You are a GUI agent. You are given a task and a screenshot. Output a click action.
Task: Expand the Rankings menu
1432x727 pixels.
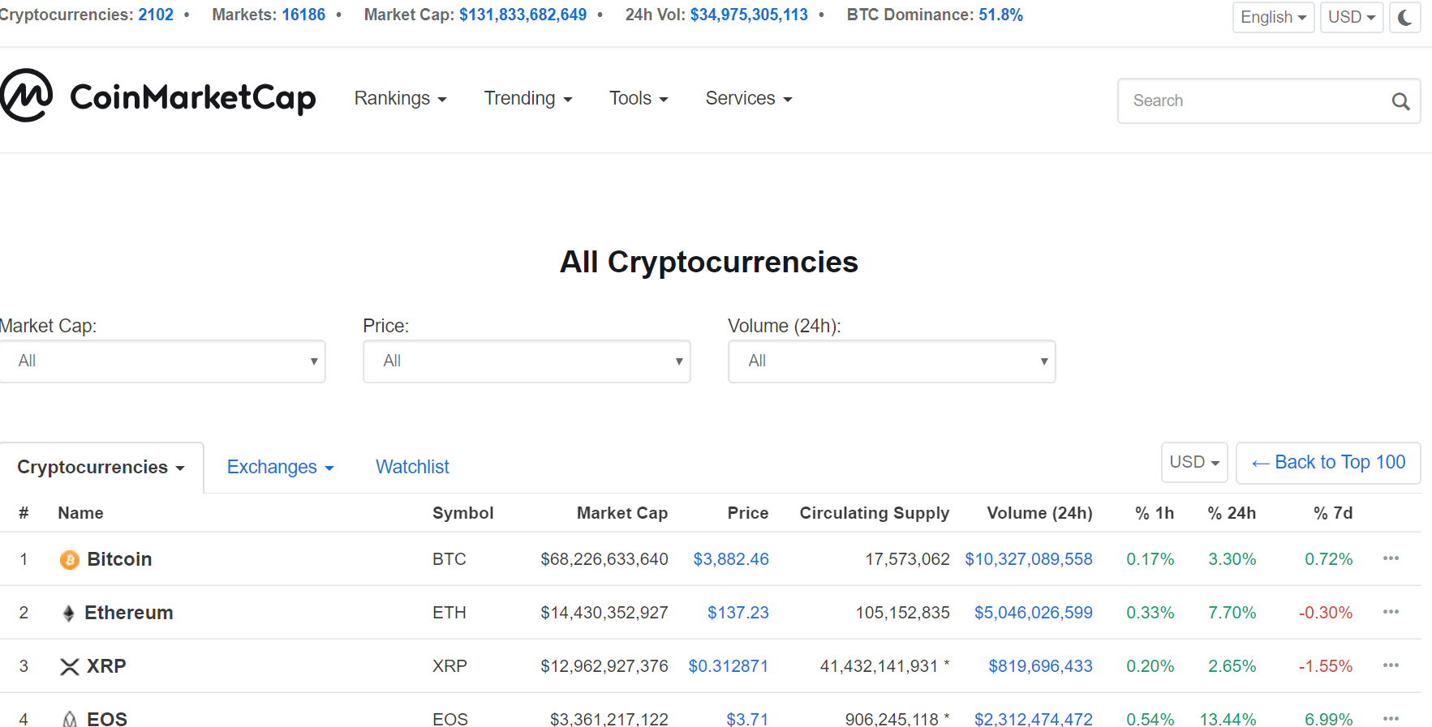tap(401, 98)
